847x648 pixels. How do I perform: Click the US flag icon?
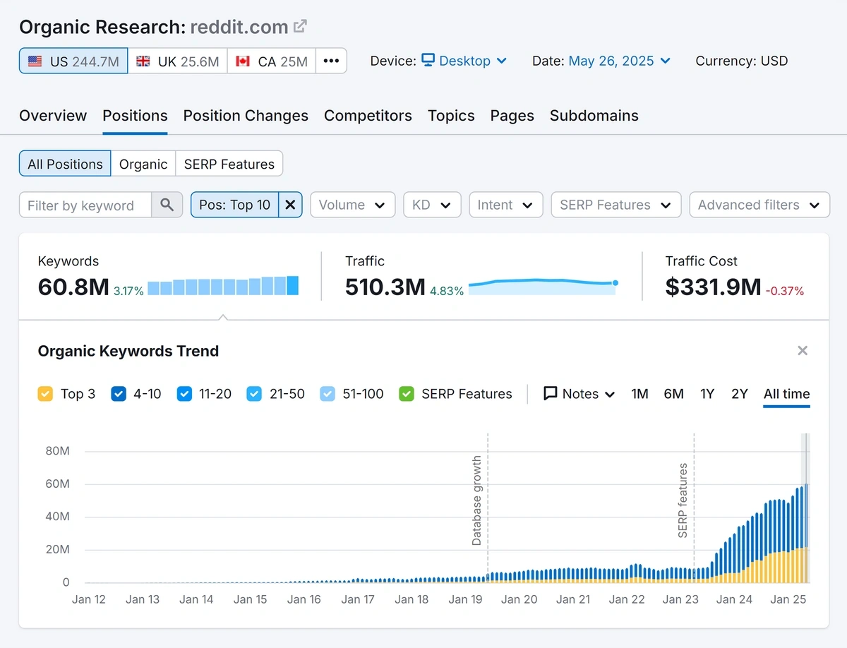tap(35, 61)
